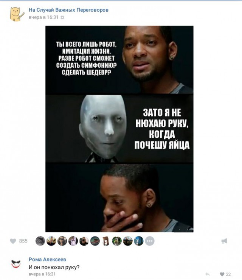This screenshot has height=280, width=242.
Task: Open community На Случай Важных Переговоров
Action: pyautogui.click(x=68, y=10)
